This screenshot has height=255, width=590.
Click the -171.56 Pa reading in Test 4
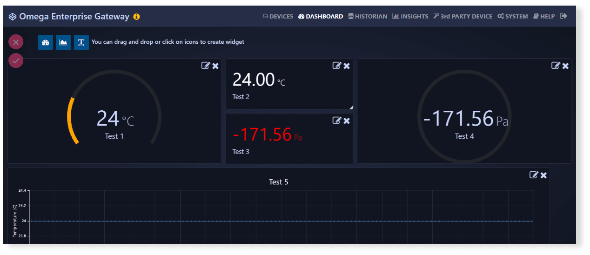click(465, 119)
